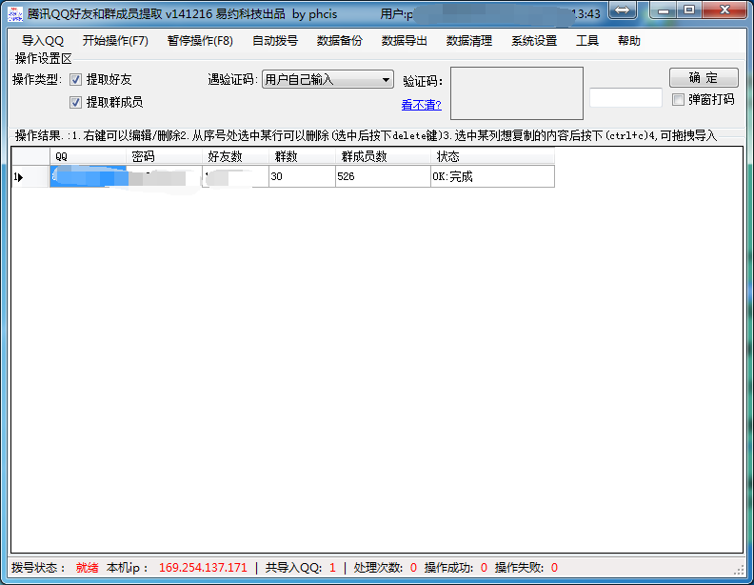Click the OK:完成 status cell

(493, 176)
